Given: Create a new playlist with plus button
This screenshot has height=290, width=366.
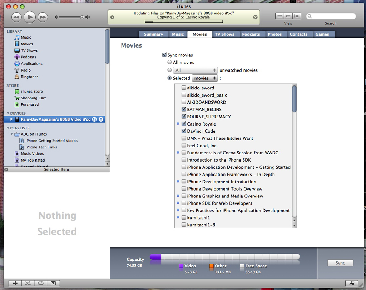Looking at the screenshot, I should tap(15, 283).
